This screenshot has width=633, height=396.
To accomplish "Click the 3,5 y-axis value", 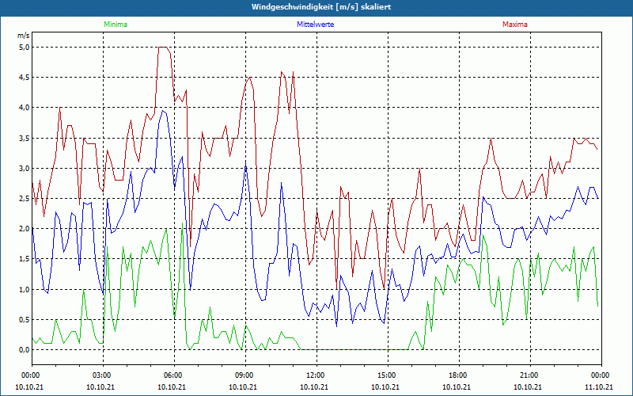I will point(25,138).
